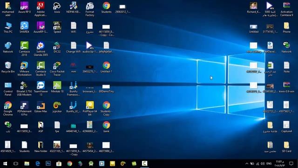This screenshot has width=298, height=168.
Task: Open Task View from the taskbar
Action: (16, 164)
